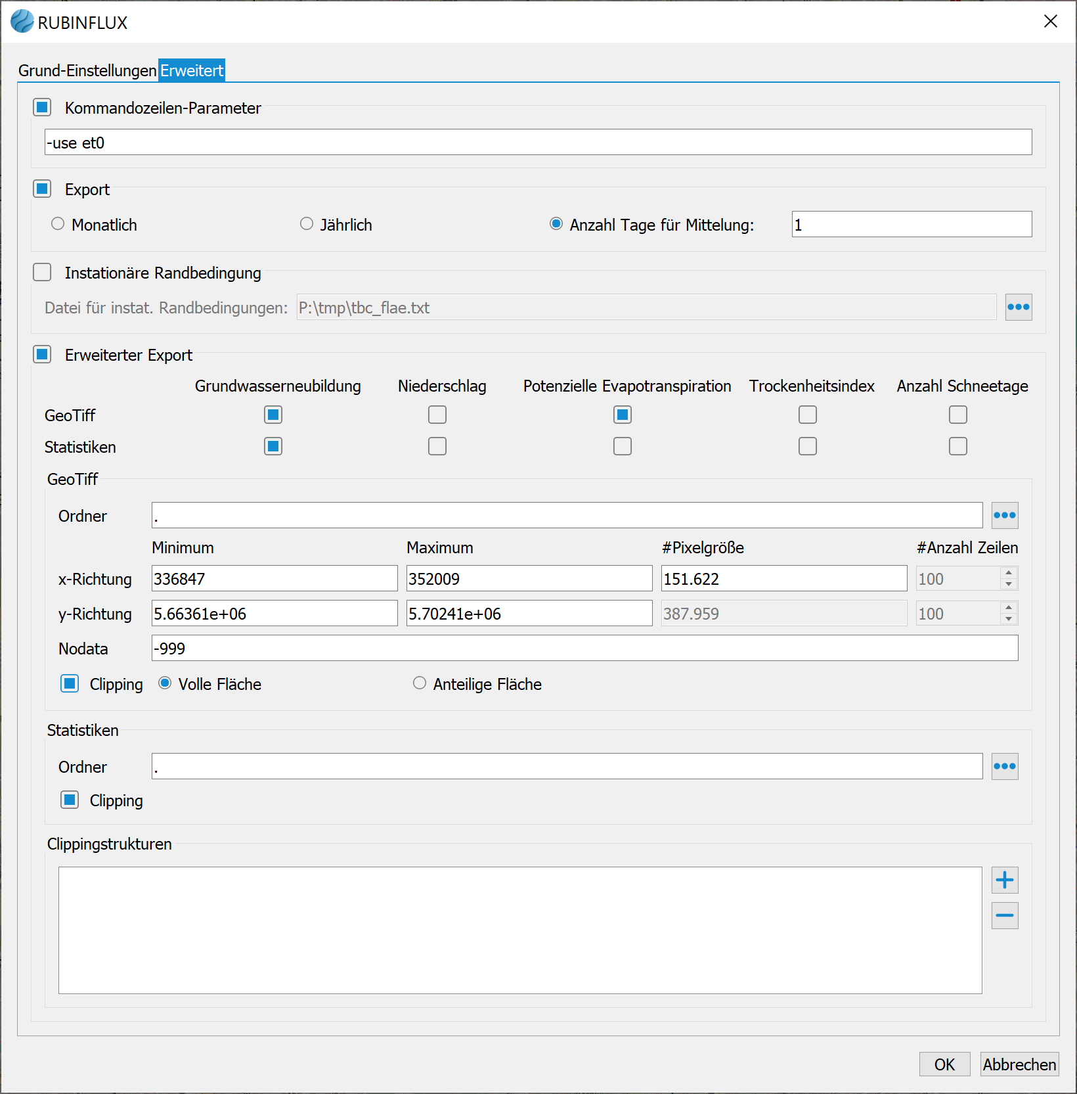
Task: Decrease y-Richtung Anzahl Zeilen spinner
Action: pos(1009,620)
